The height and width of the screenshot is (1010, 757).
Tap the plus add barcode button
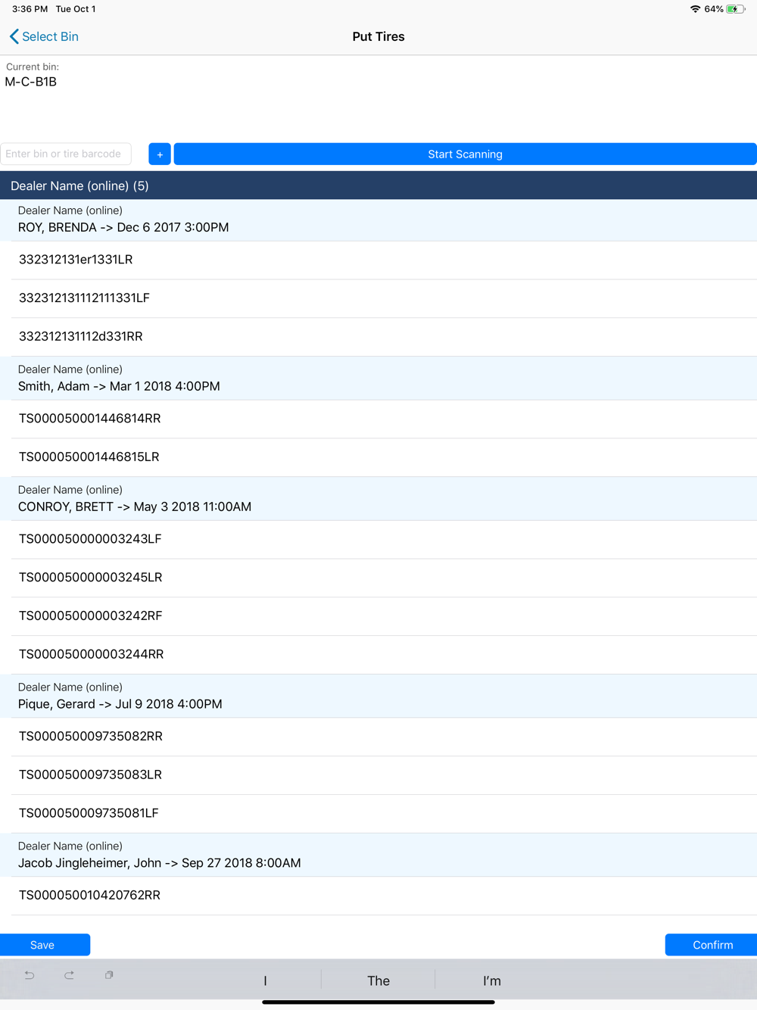click(x=160, y=154)
